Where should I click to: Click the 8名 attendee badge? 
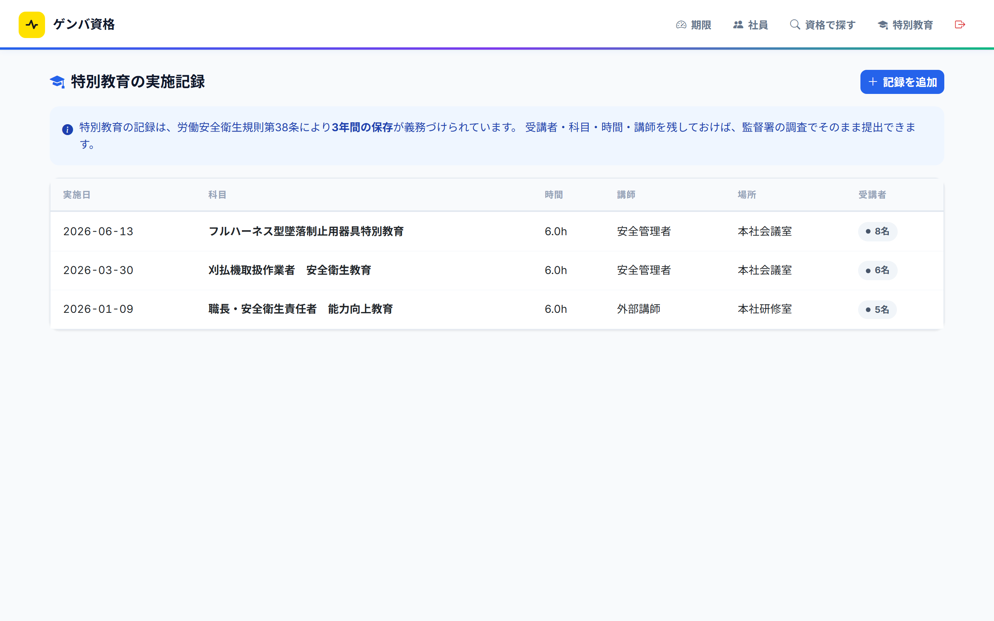[878, 231]
